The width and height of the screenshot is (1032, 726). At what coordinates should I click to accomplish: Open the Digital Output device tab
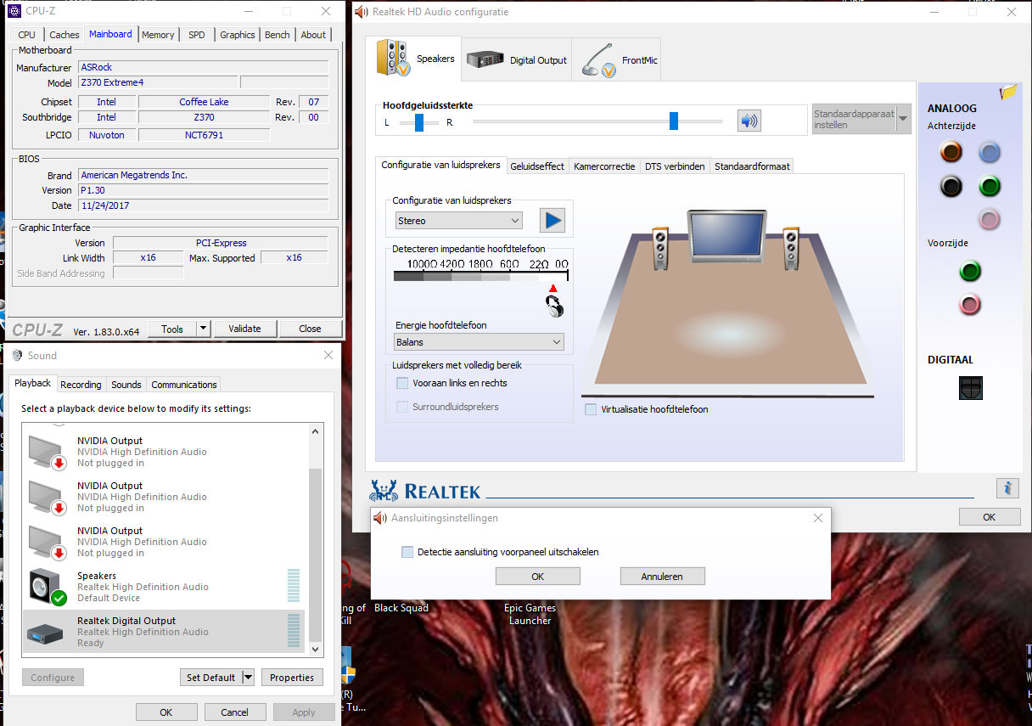(517, 60)
